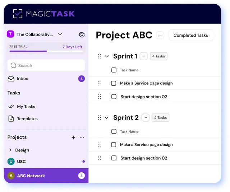Click the FREE TRIAL label
Screen dimensions: 230x192
[18, 47]
